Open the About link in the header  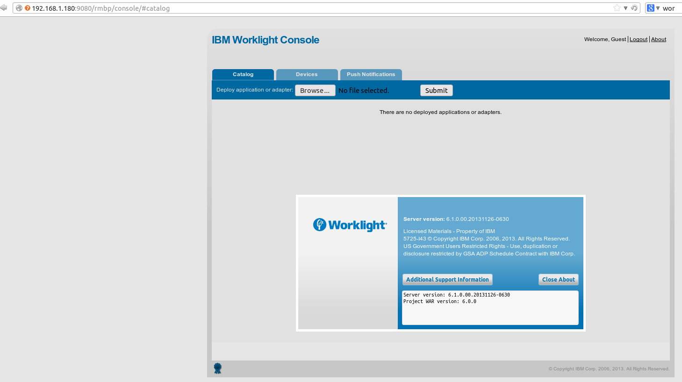click(659, 39)
